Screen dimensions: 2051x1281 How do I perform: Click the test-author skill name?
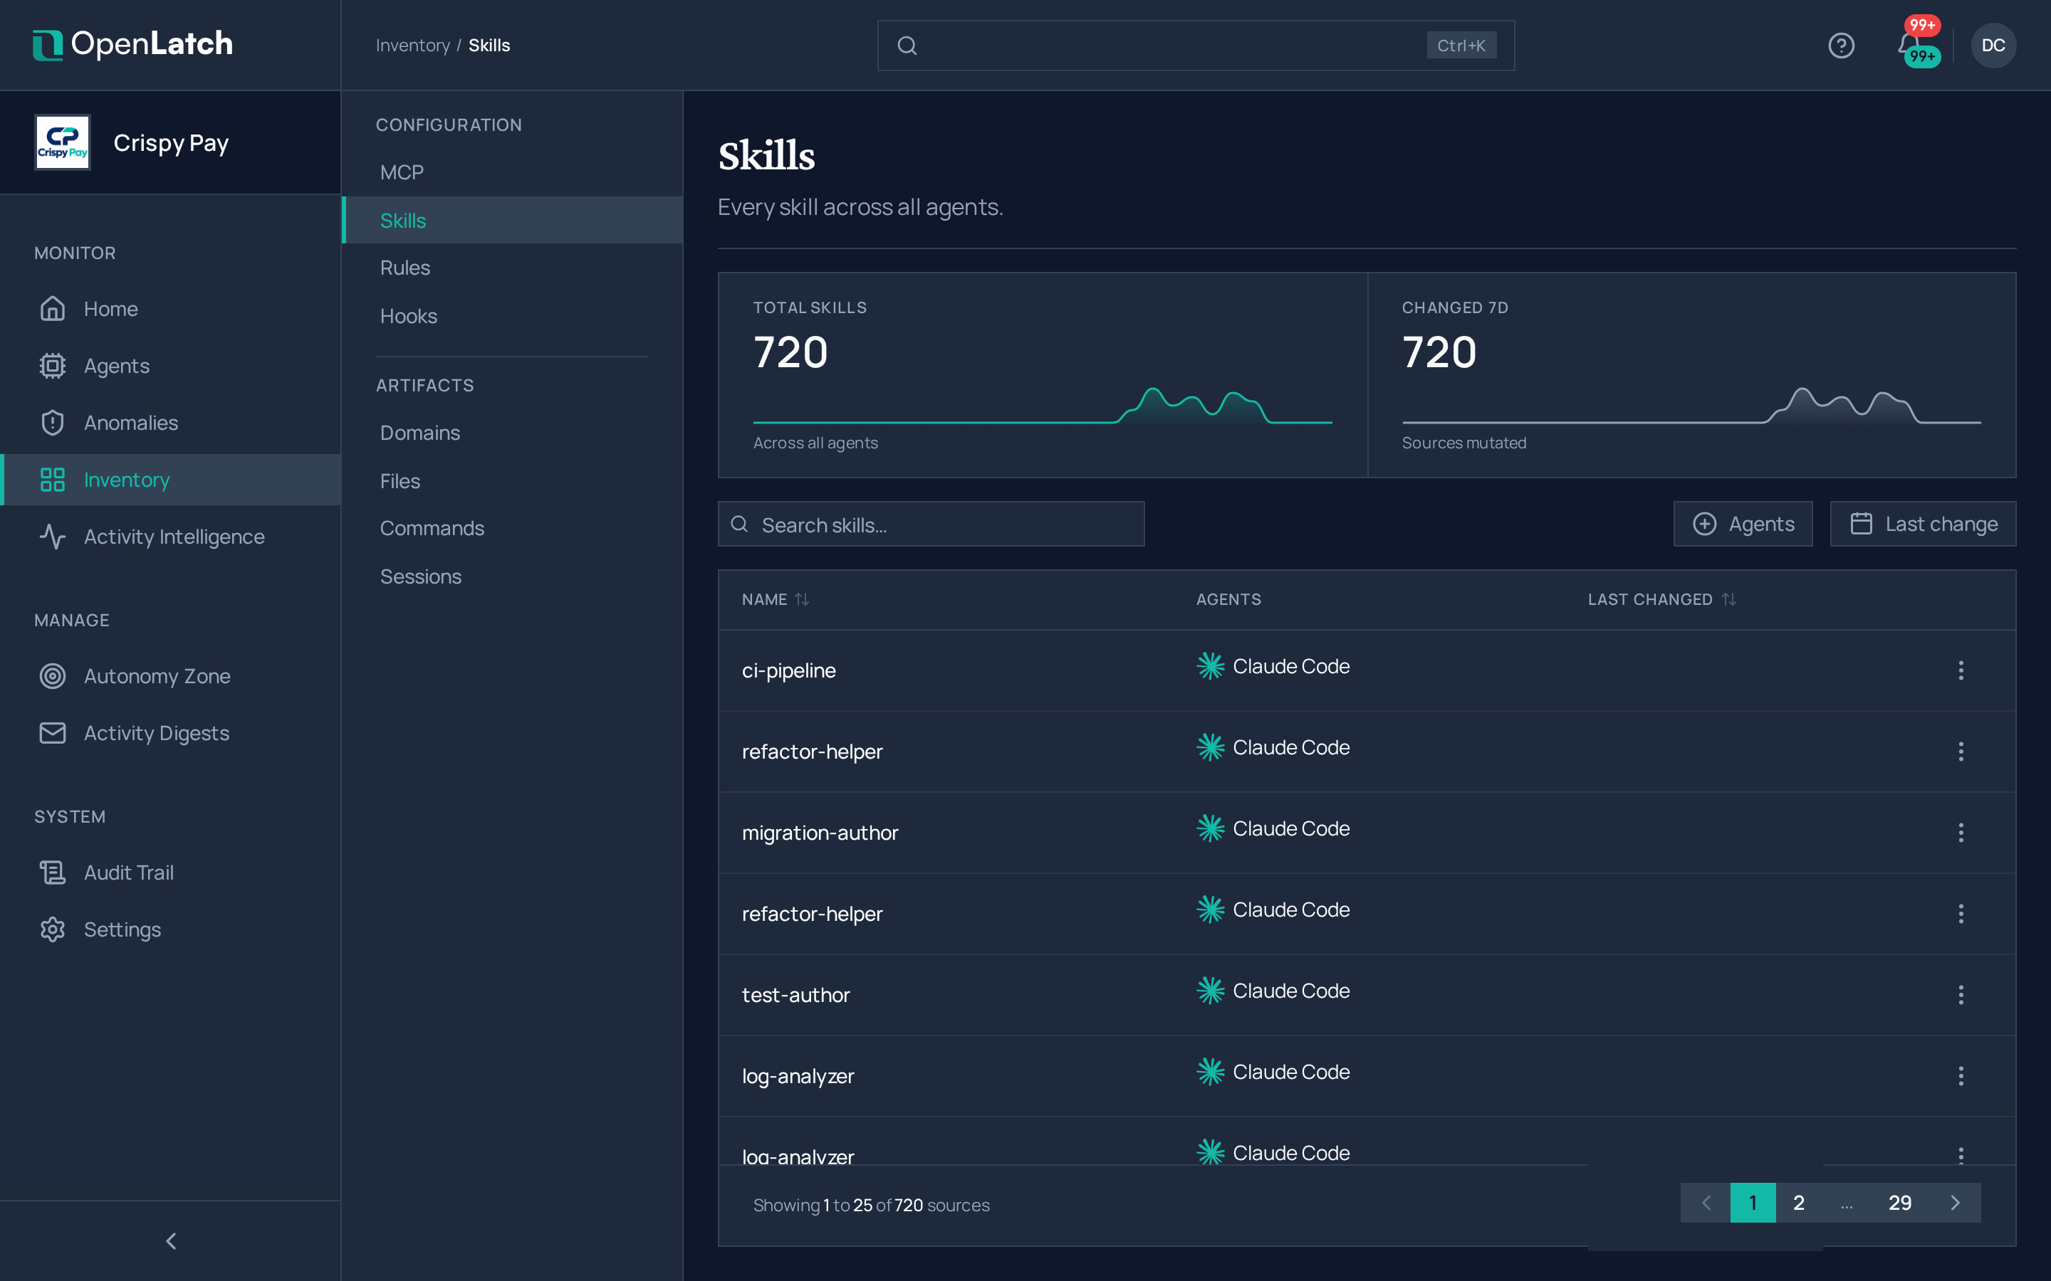[x=795, y=995]
